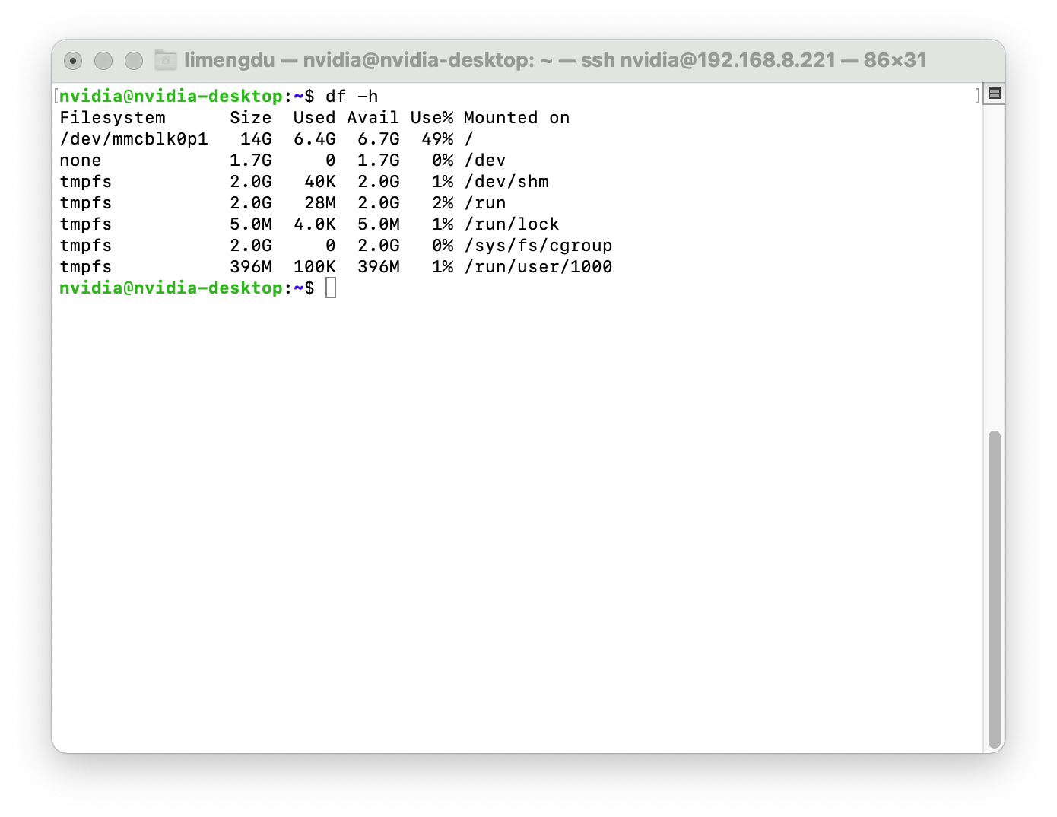Screen dimensions: 1057x817
Task: Click the '4.0K' used value
Action: [314, 224]
